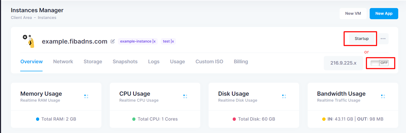The width and height of the screenshot is (406, 133).
Task: Open the Billing tab
Action: (241, 62)
